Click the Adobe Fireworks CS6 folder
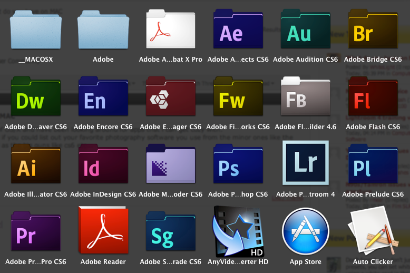Viewport: 410px width, 273px height. [238, 99]
